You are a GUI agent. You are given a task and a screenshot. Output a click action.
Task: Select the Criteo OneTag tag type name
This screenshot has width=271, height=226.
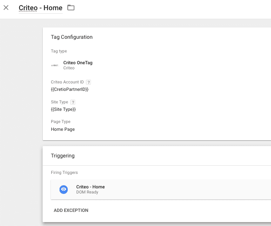pyautogui.click(x=78, y=63)
